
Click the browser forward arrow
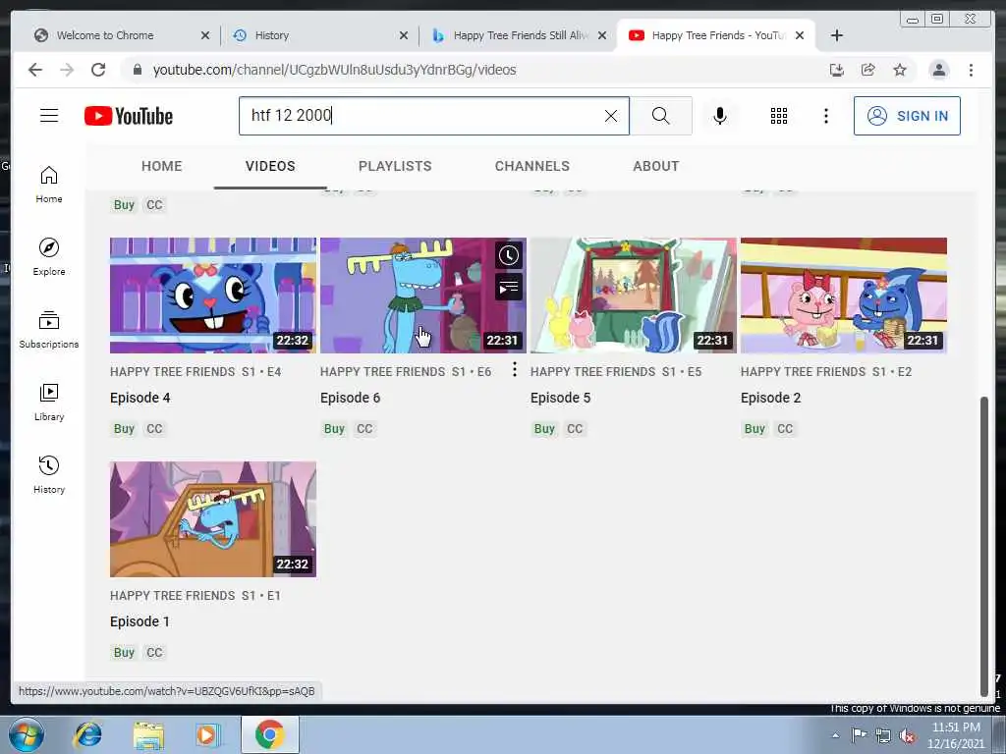pyautogui.click(x=67, y=70)
